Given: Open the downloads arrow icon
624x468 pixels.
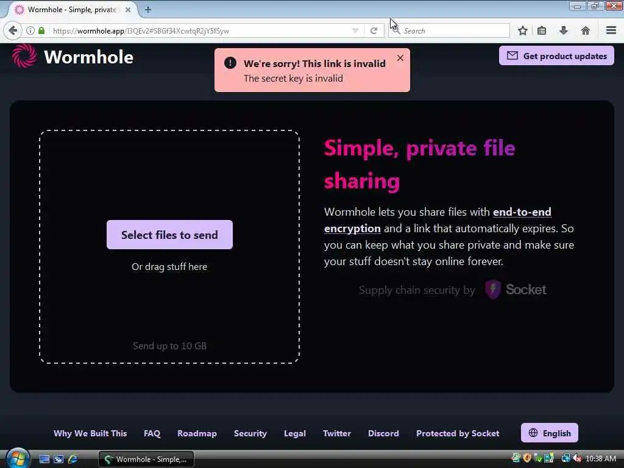Looking at the screenshot, I should pos(564,30).
